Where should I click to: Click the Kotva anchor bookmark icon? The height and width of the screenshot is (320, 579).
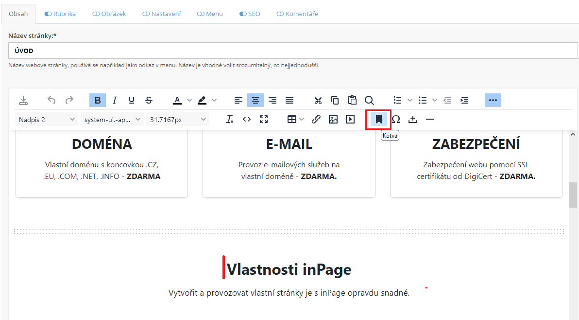pyautogui.click(x=378, y=119)
